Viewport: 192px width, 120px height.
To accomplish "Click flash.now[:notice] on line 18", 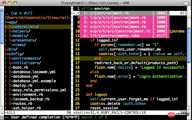I will 114,67.
